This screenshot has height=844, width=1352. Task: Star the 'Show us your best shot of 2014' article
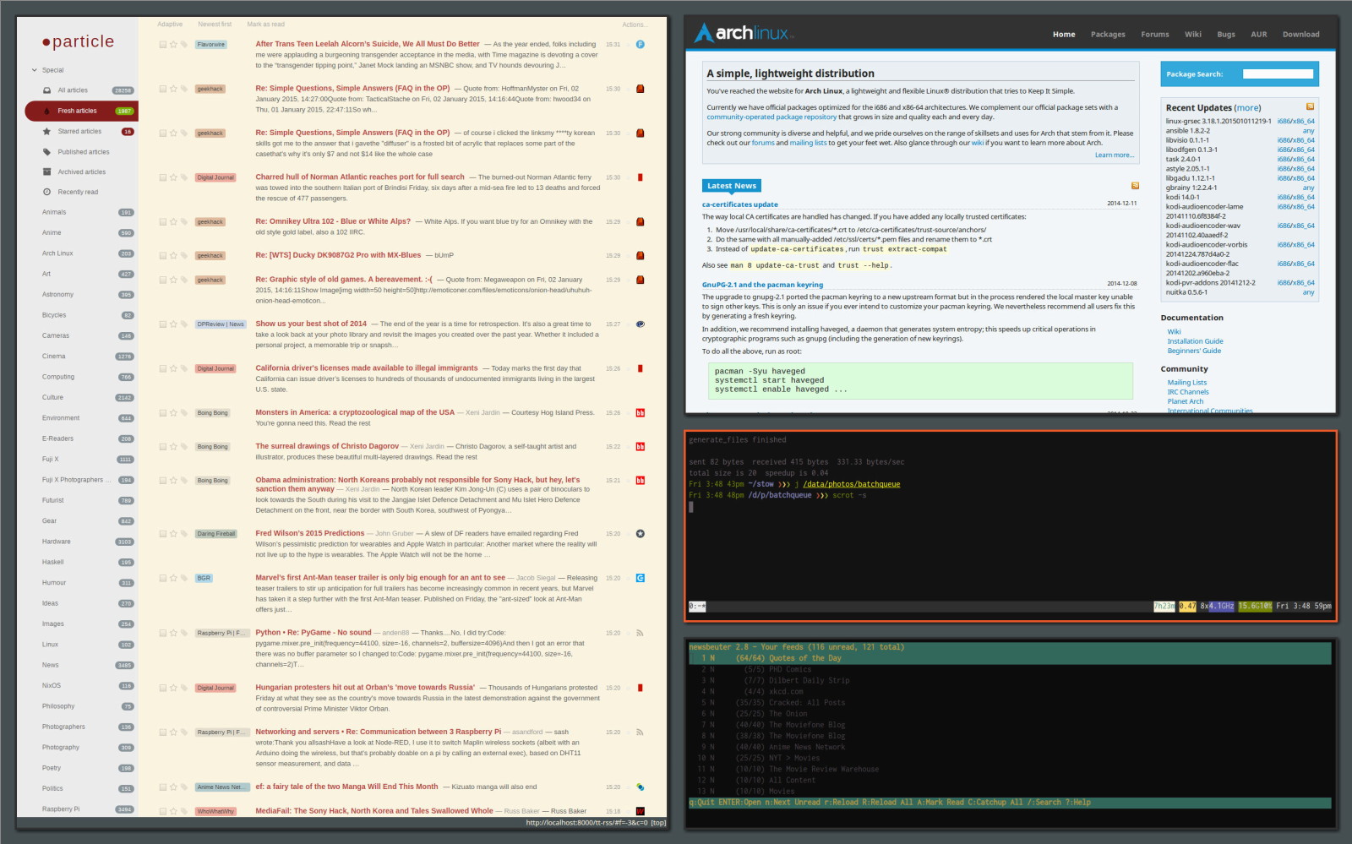click(x=173, y=324)
